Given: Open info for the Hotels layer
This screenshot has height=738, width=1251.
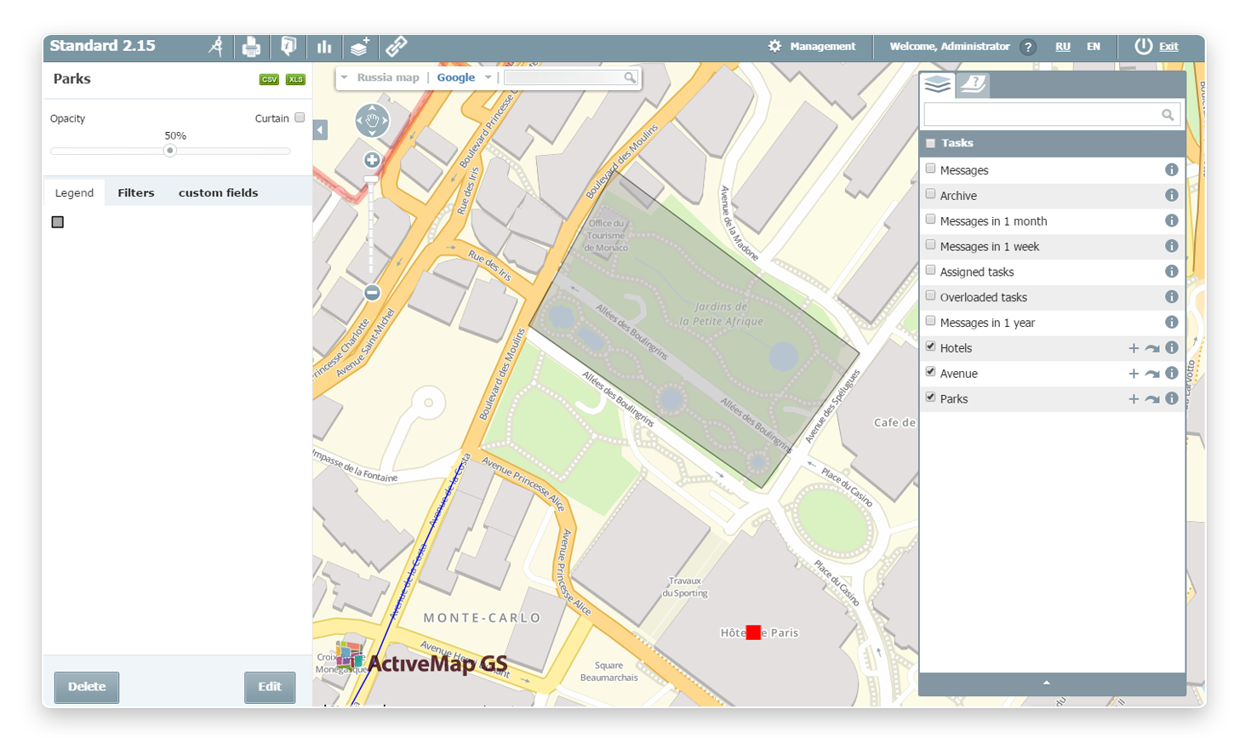Looking at the screenshot, I should coord(1171,348).
